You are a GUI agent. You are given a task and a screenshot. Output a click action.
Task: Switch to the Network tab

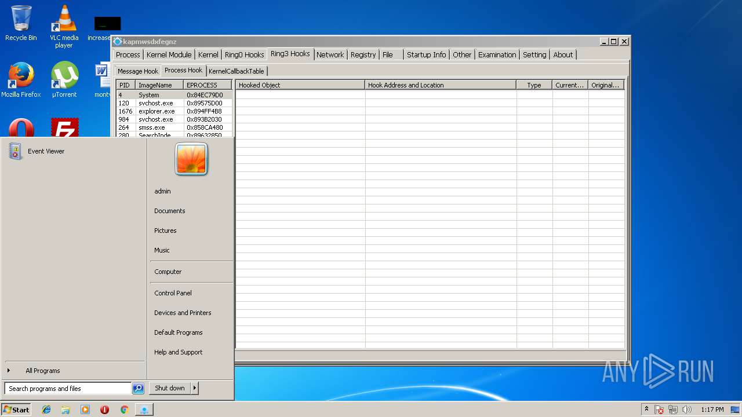coord(330,54)
